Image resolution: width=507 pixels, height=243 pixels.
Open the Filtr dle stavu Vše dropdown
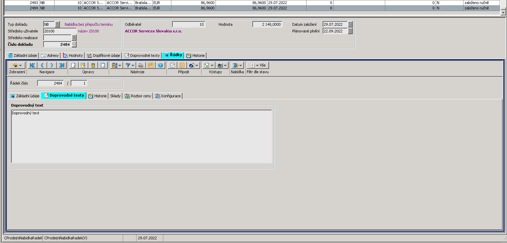[257, 66]
